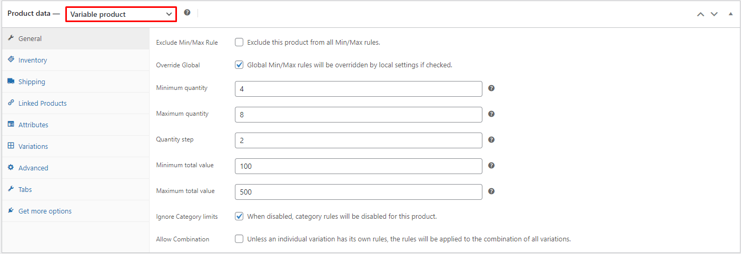
Task: Click help icon for Maximum quantity
Action: [491, 114]
